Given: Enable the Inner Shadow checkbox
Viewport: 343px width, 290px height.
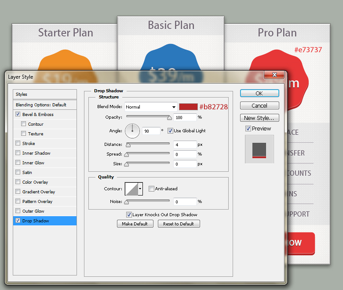Looking at the screenshot, I should [18, 153].
